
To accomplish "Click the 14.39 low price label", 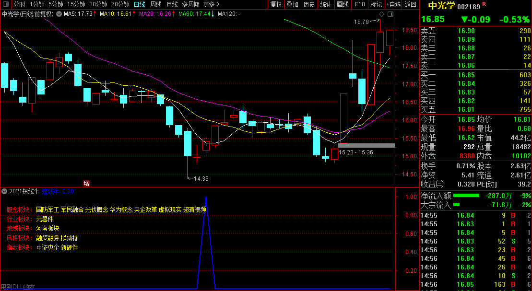I will point(201,179).
